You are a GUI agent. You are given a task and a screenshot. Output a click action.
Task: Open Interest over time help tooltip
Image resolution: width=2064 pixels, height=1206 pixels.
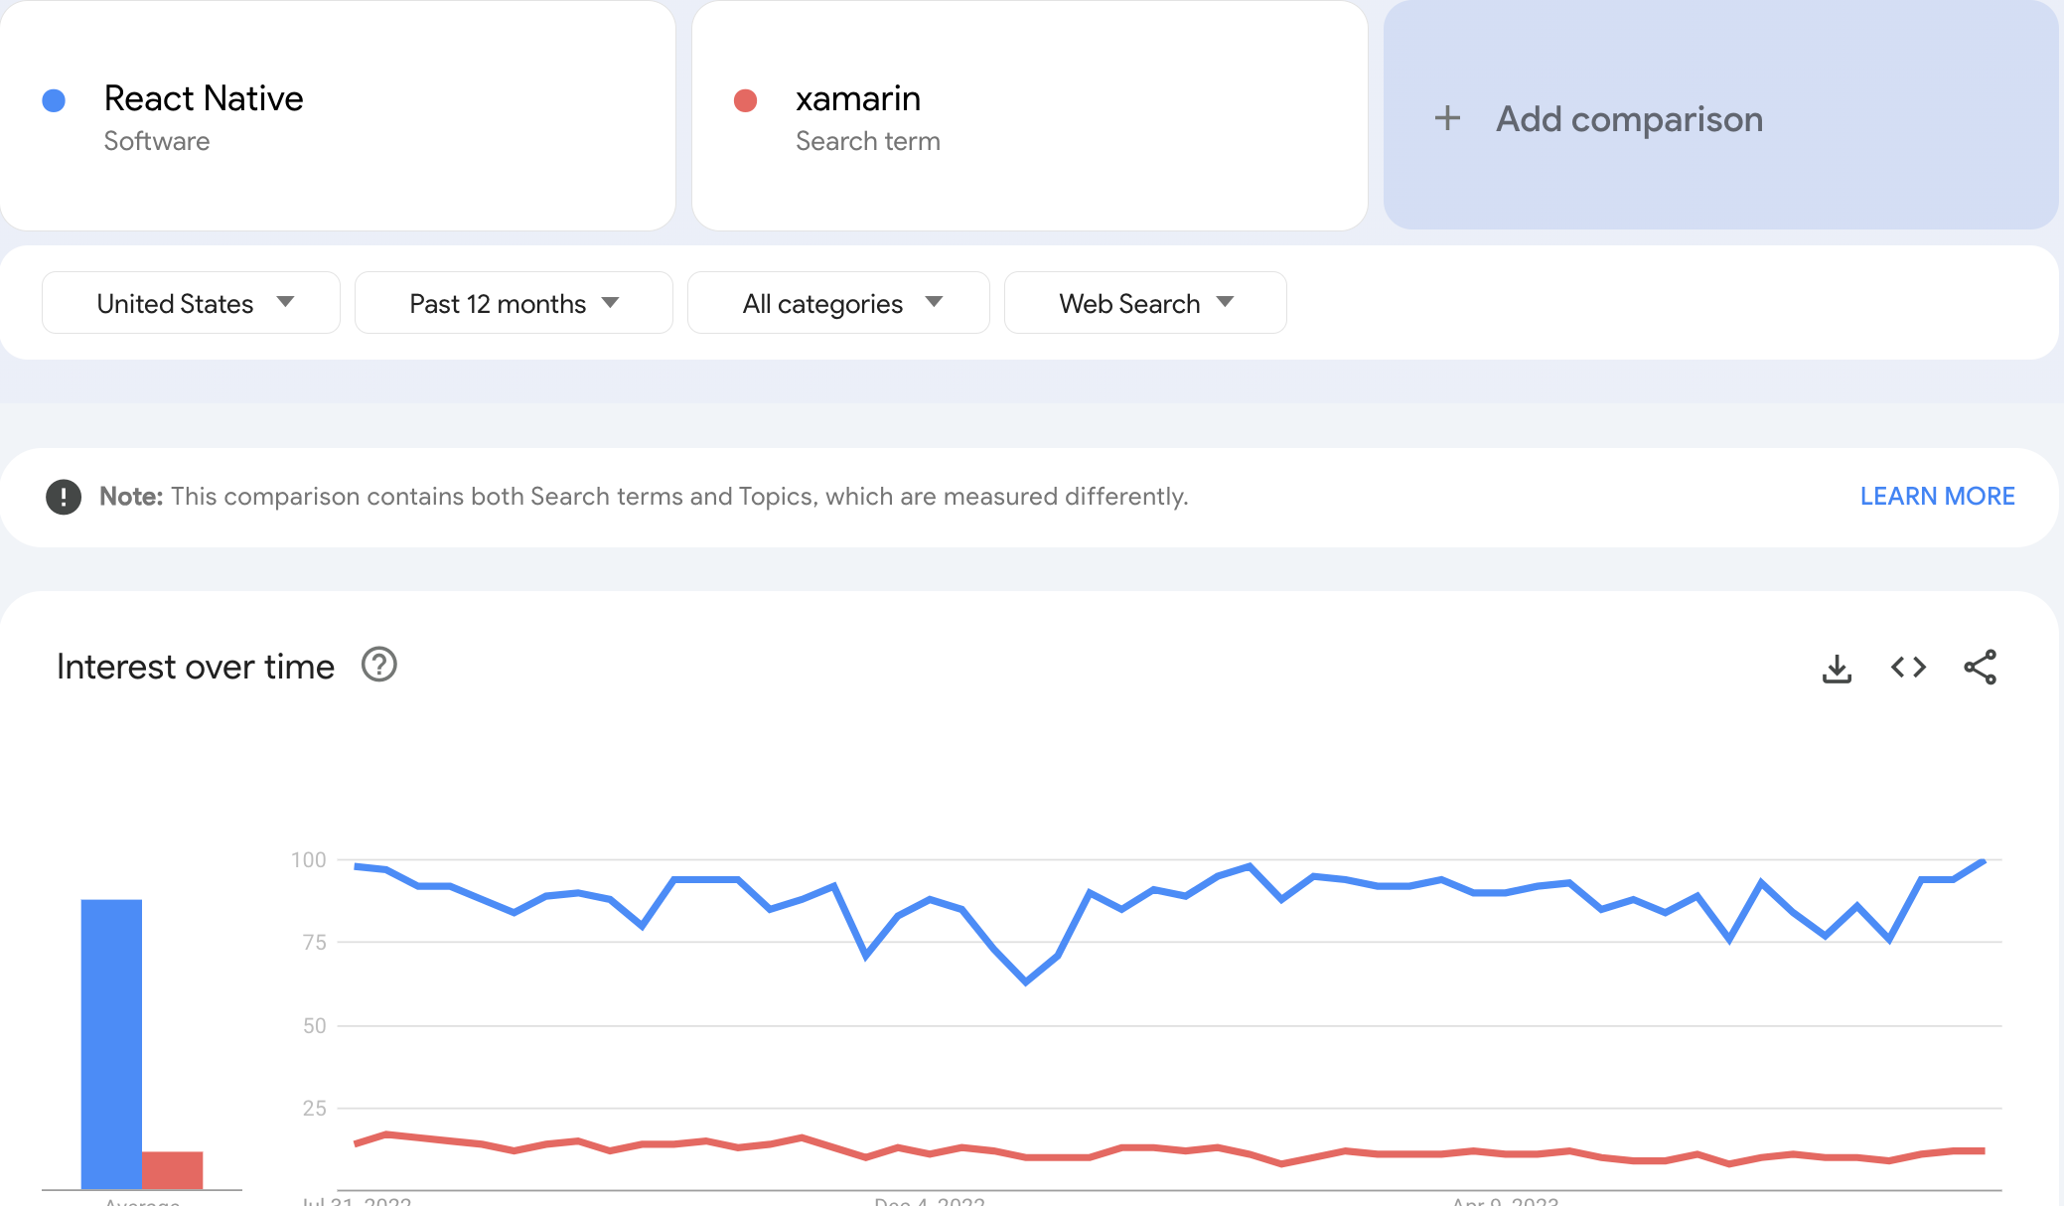378,665
